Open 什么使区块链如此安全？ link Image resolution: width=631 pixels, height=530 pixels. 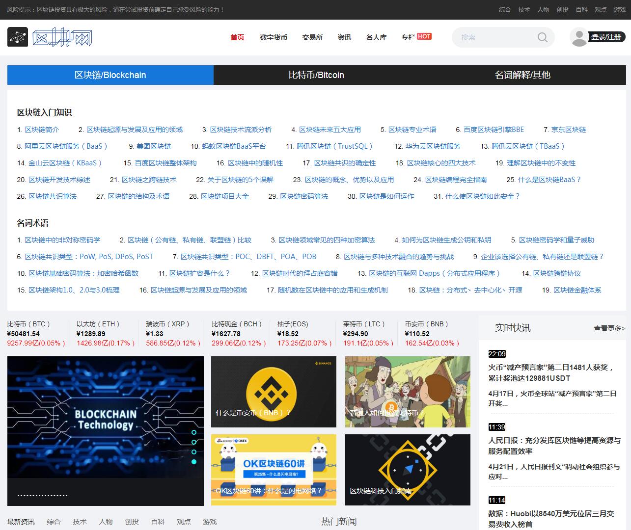pyautogui.click(x=483, y=196)
